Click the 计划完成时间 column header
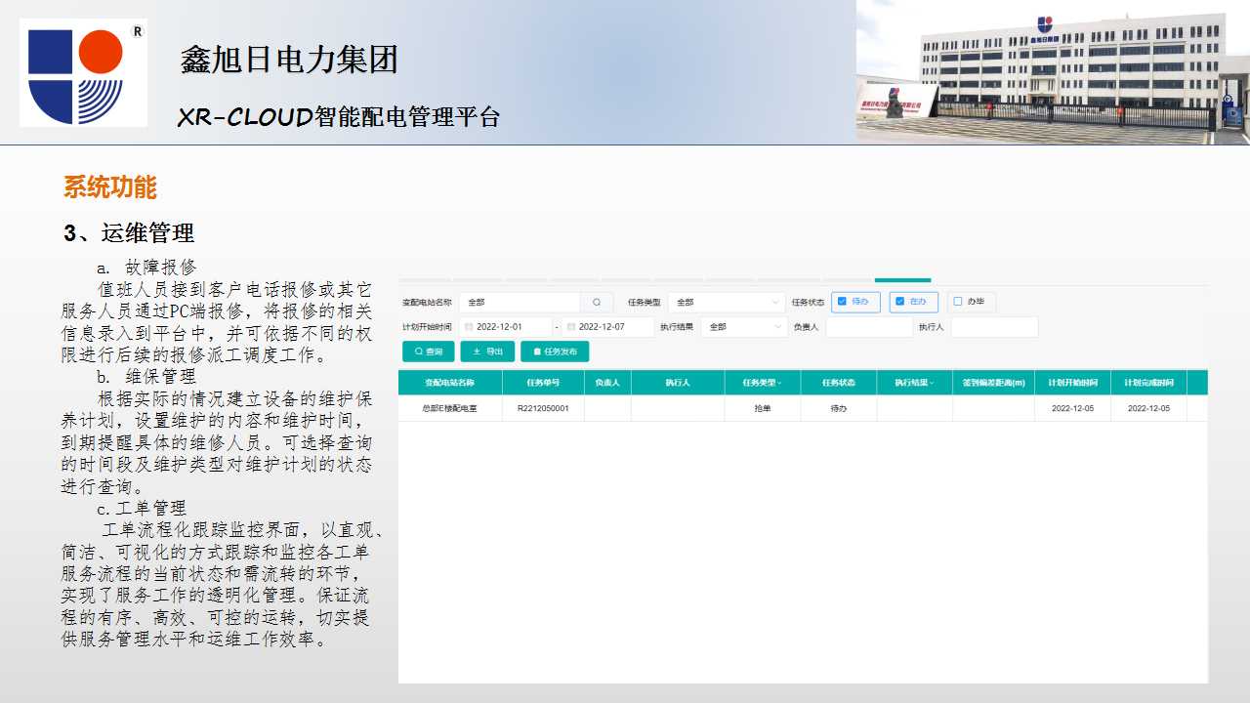 (1148, 383)
